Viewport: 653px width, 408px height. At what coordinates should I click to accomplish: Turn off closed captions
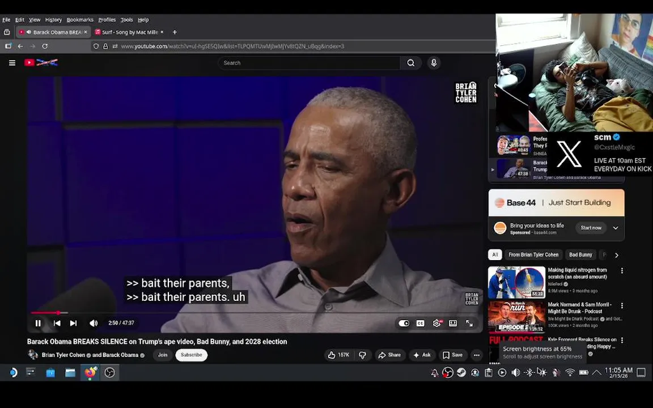click(x=421, y=323)
